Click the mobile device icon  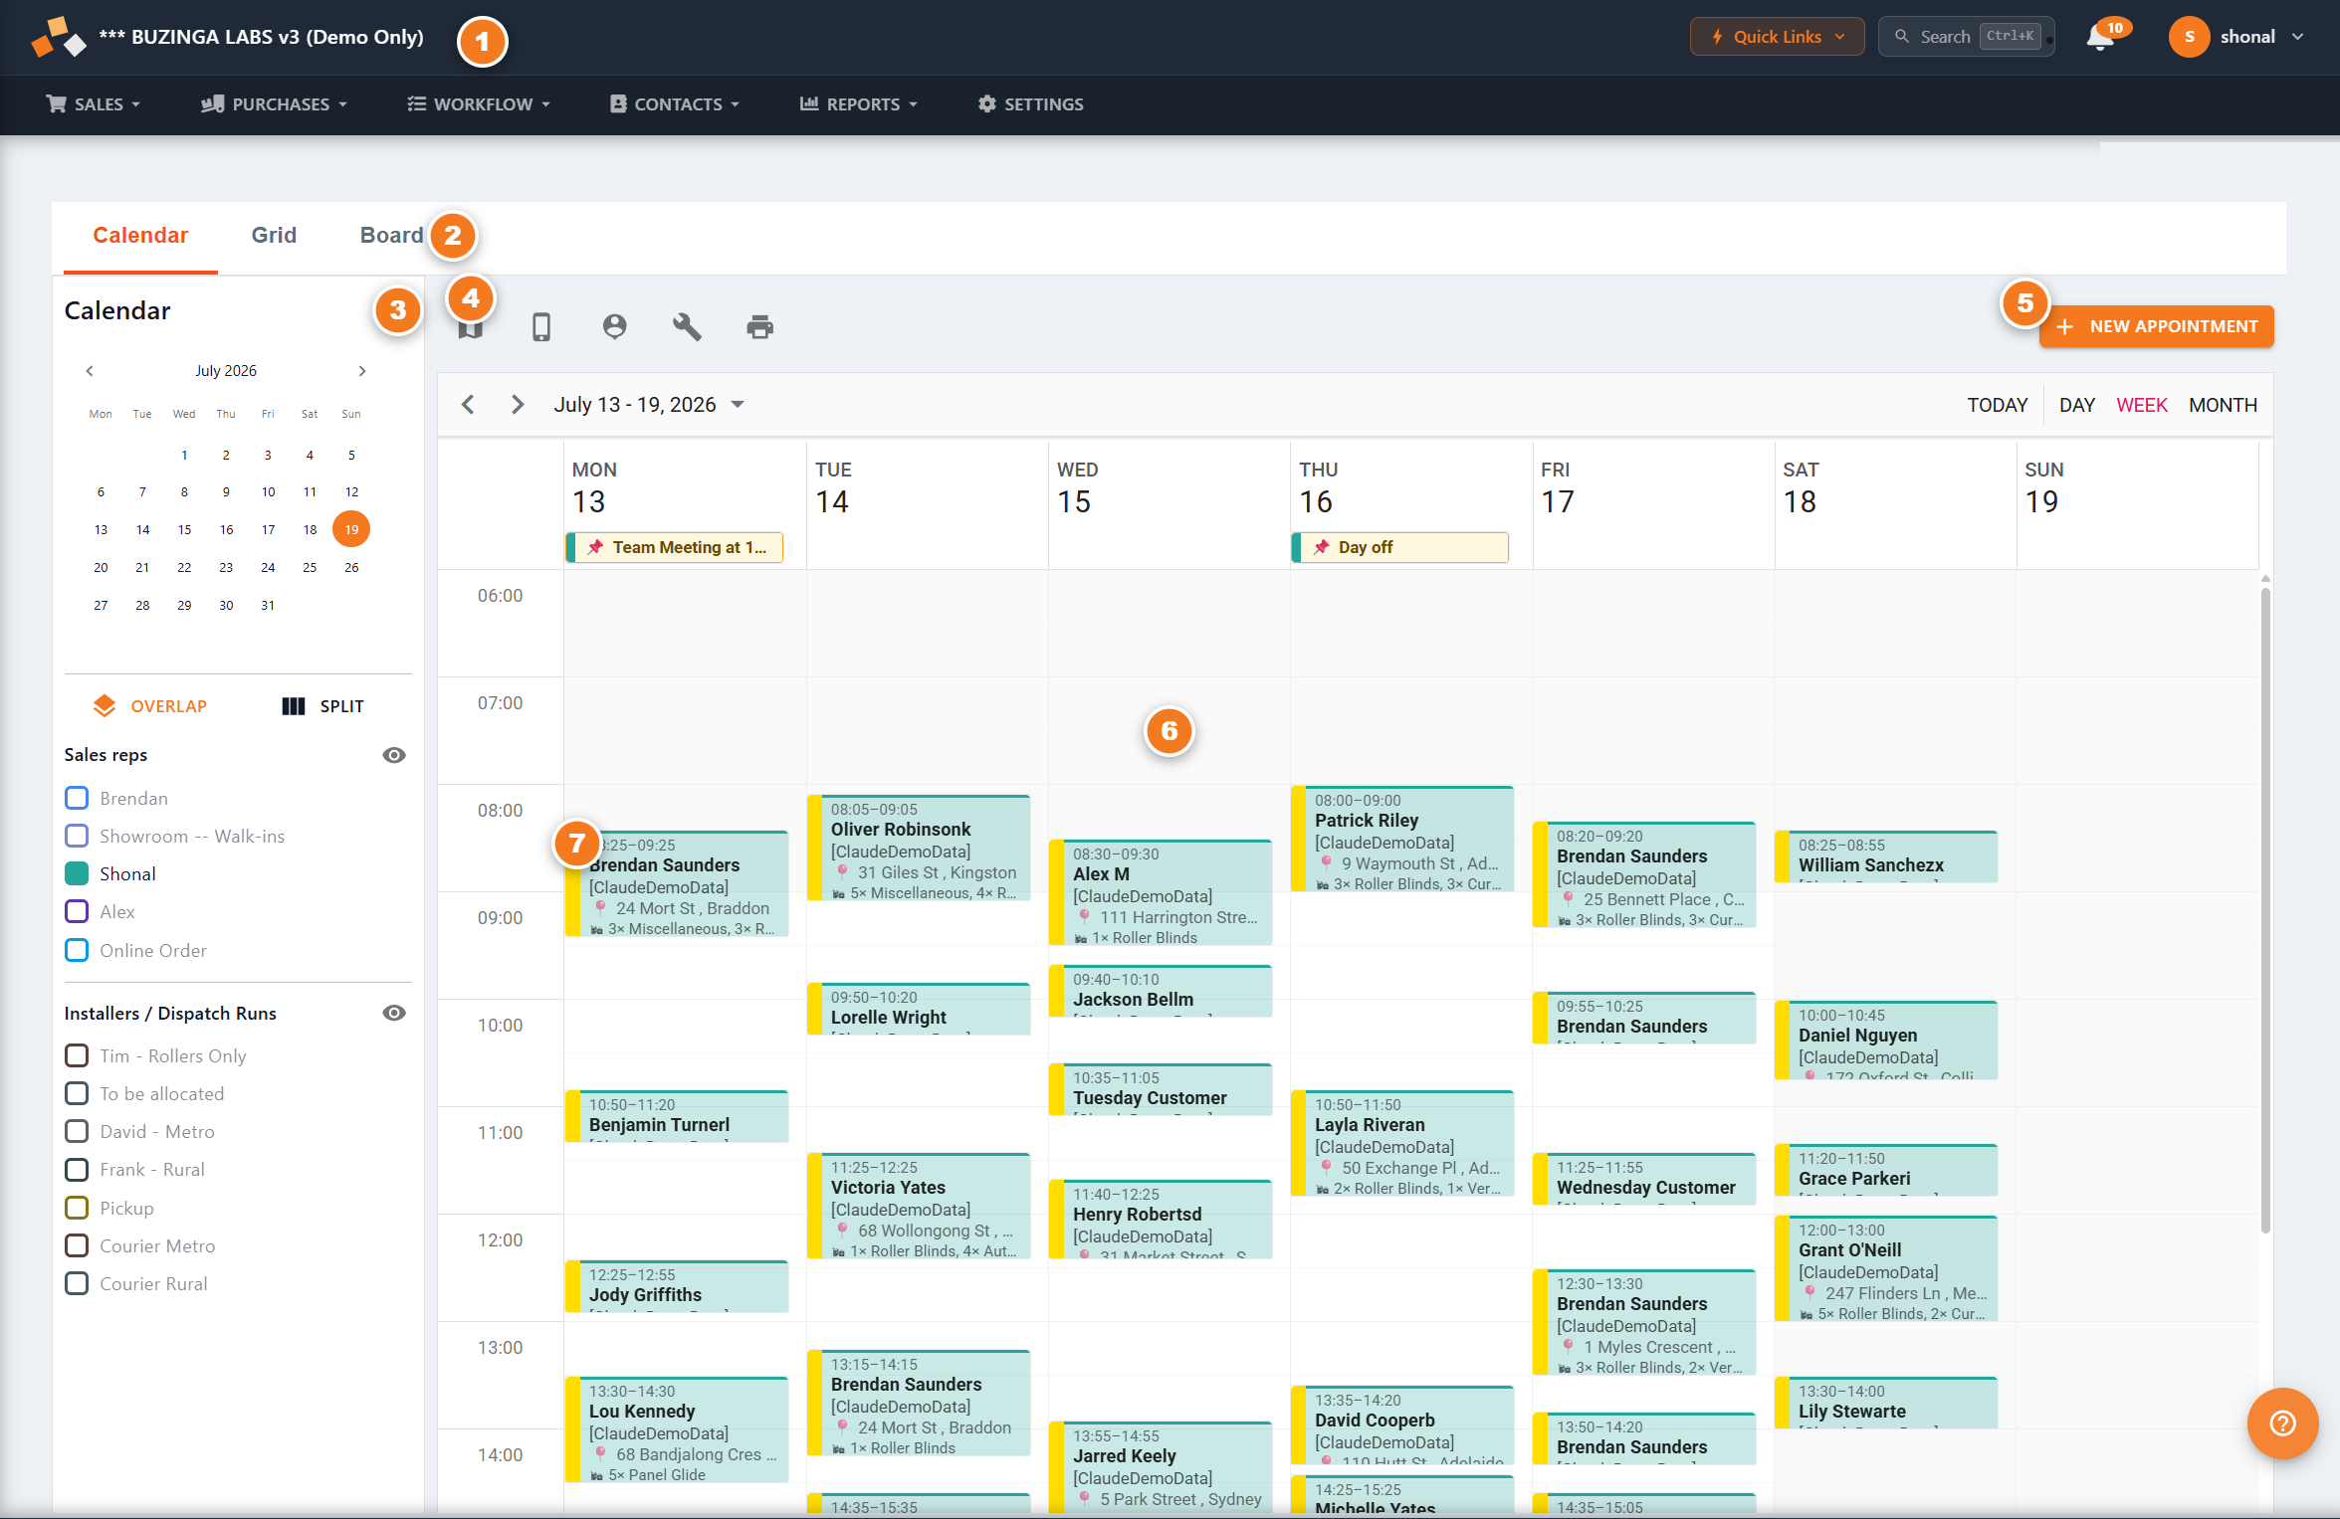click(x=541, y=327)
